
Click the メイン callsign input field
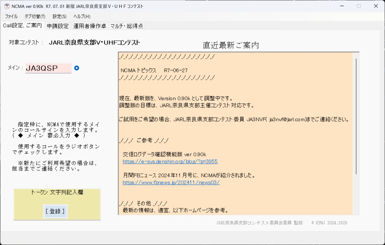click(x=48, y=68)
